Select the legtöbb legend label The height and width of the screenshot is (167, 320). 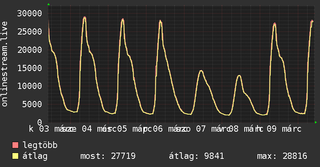(x=40, y=145)
